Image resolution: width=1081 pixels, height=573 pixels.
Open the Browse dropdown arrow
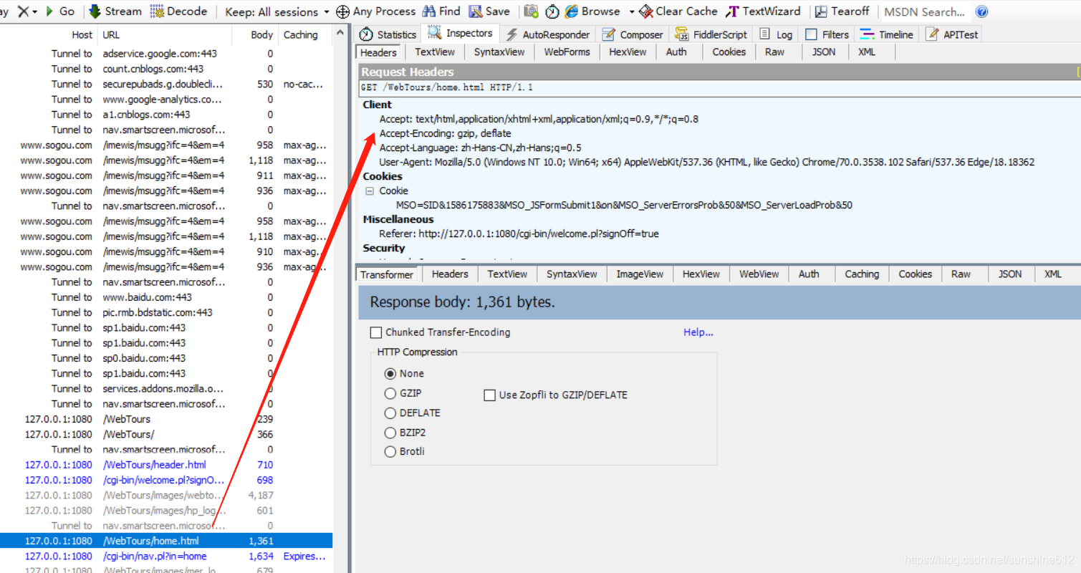pos(631,11)
